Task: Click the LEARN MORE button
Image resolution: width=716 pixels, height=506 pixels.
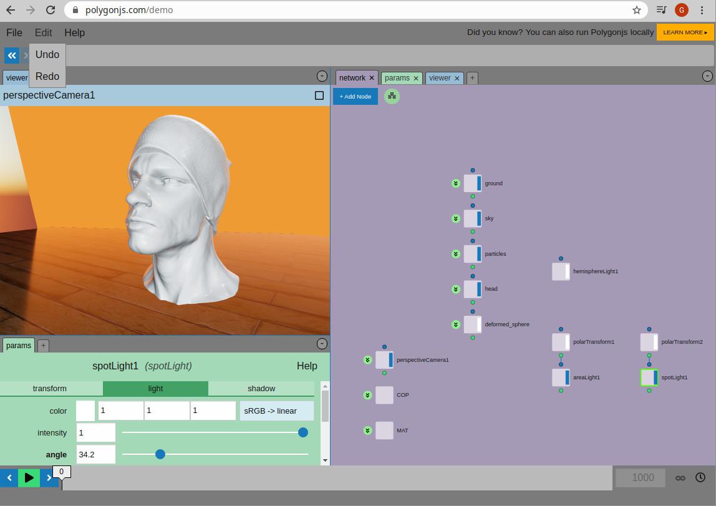Action: point(684,32)
